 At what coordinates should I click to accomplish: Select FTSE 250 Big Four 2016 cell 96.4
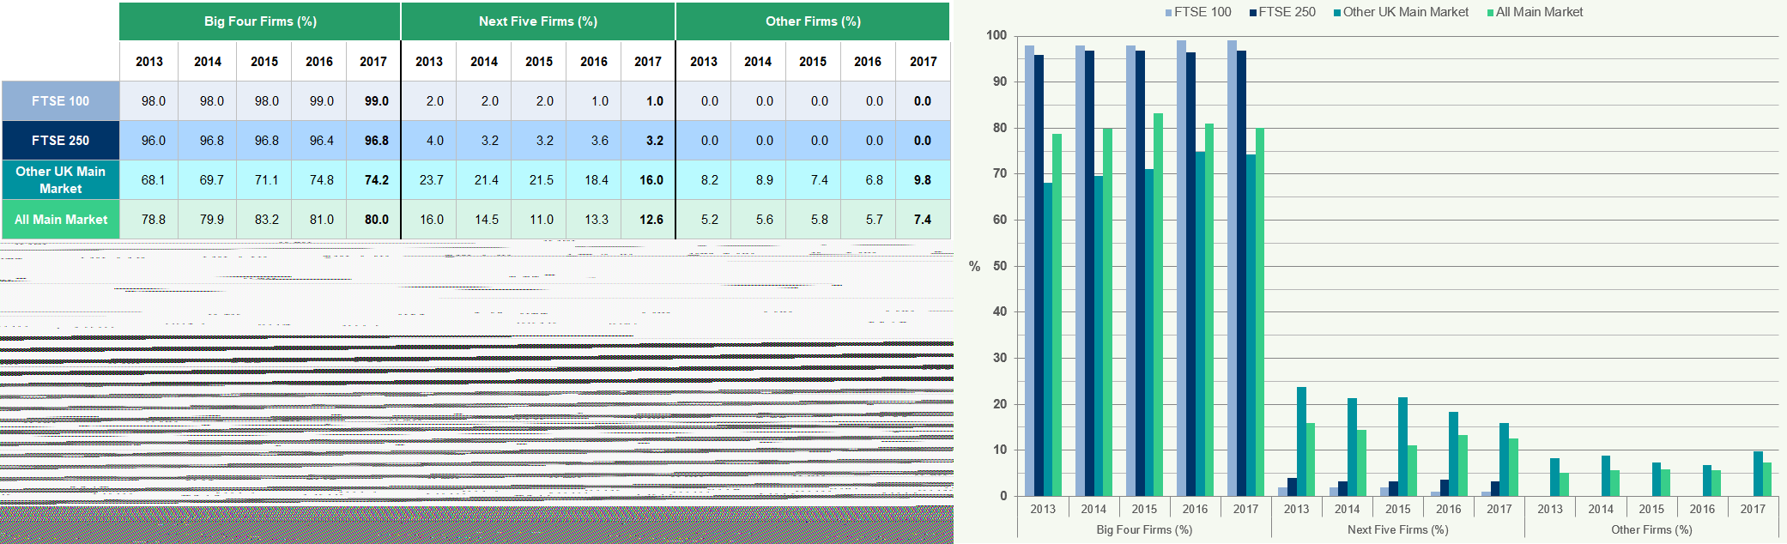pyautogui.click(x=319, y=141)
